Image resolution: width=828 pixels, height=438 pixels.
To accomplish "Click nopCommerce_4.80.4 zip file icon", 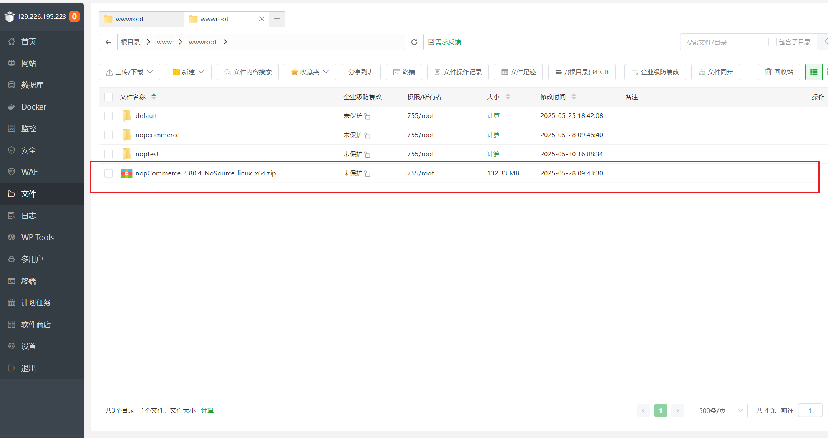I will tap(126, 173).
